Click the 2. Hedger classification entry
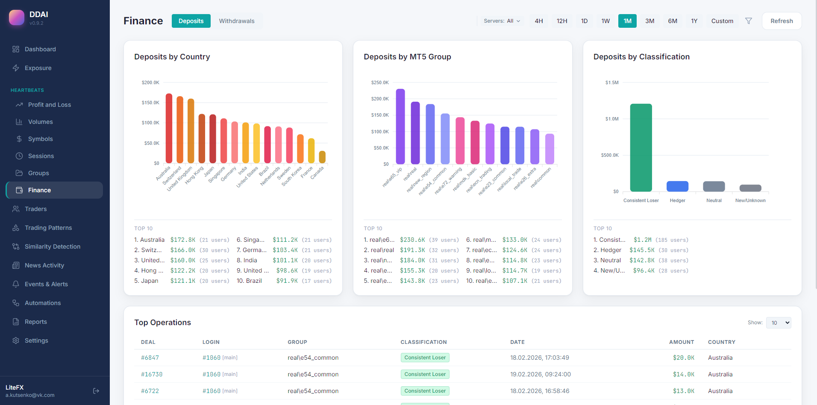Image resolution: width=817 pixels, height=405 pixels. (x=641, y=250)
